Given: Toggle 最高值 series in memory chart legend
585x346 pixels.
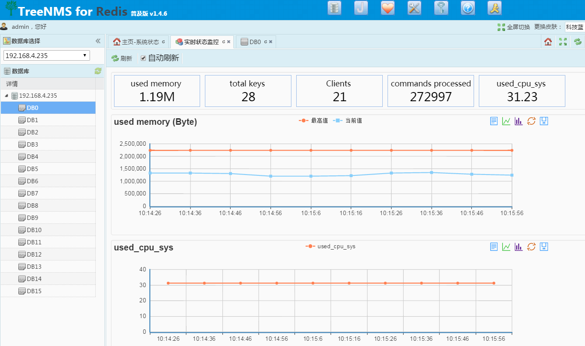Looking at the screenshot, I should (313, 121).
